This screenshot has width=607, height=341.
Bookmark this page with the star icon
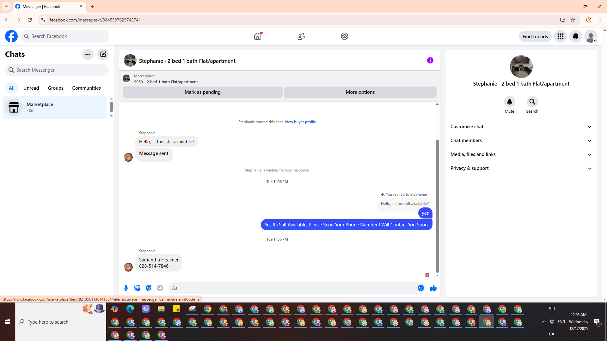coord(573,20)
